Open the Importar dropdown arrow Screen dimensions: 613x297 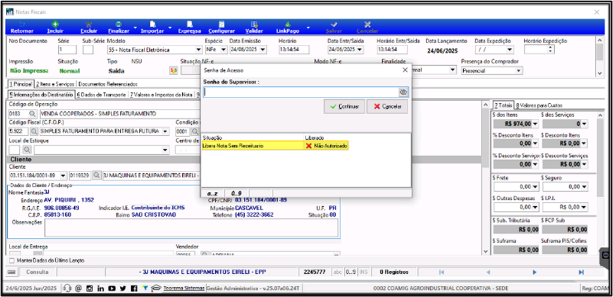click(170, 27)
